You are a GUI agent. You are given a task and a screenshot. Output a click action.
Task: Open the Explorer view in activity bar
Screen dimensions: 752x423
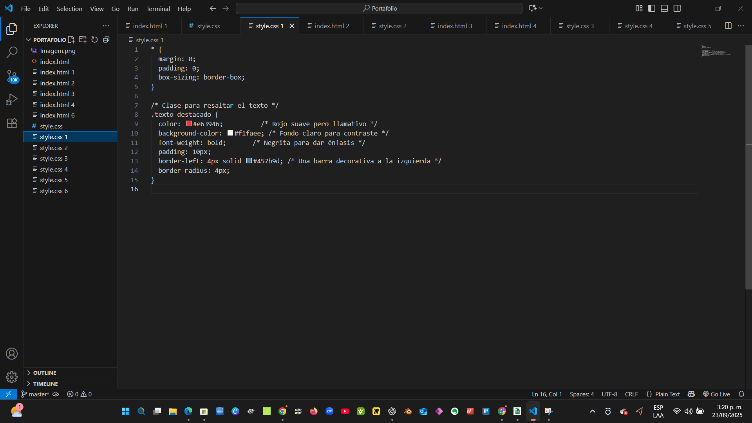click(12, 29)
